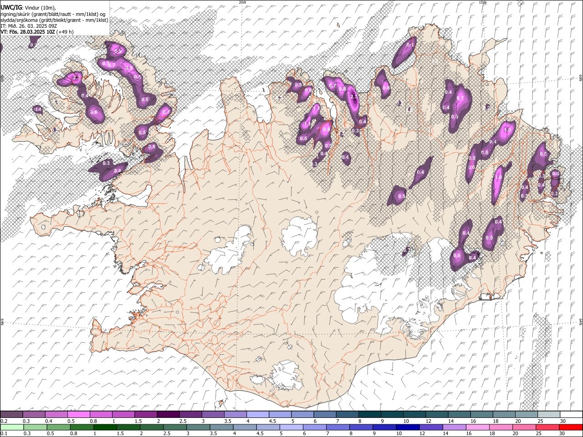Click the dark teal 8–9 swatch, upper legend row
Screen dimensions: 583x437
pyautogui.click(x=369, y=415)
